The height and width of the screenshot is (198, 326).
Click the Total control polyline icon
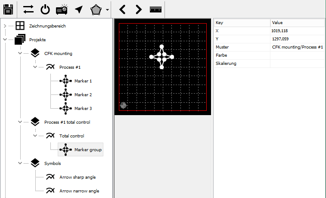coord(50,136)
